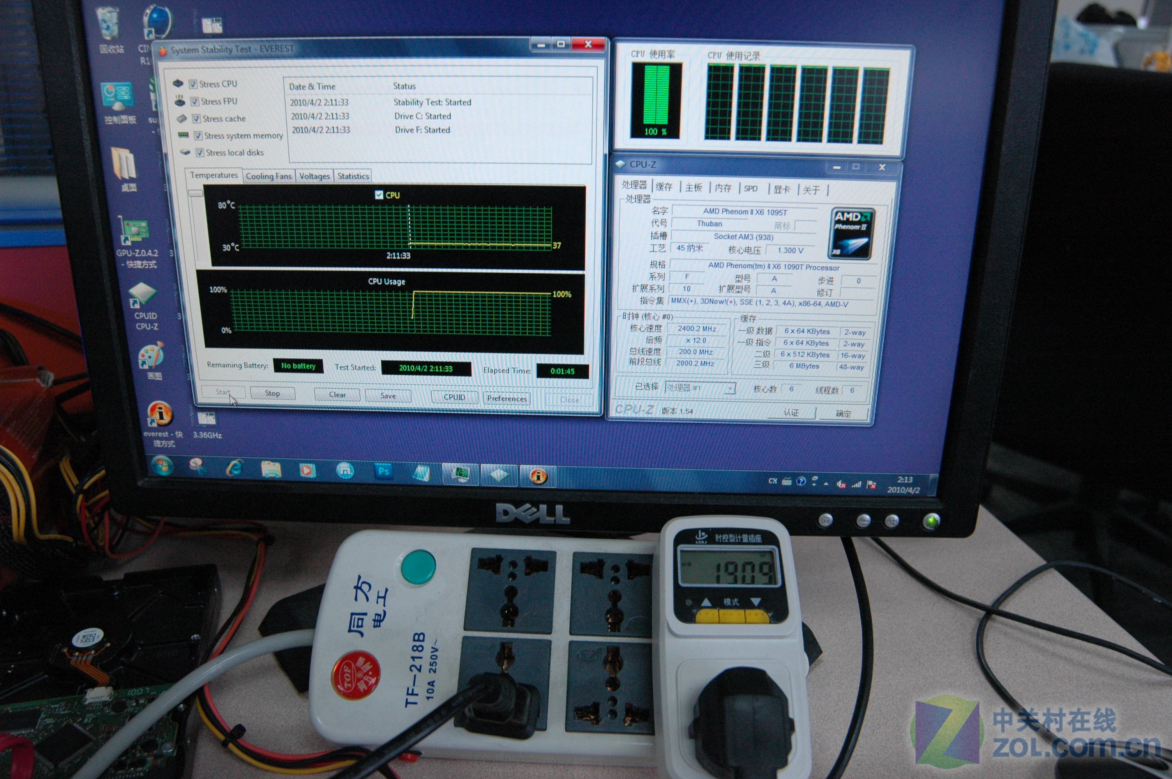Launch Internet Explorer from the taskbar

click(x=234, y=468)
